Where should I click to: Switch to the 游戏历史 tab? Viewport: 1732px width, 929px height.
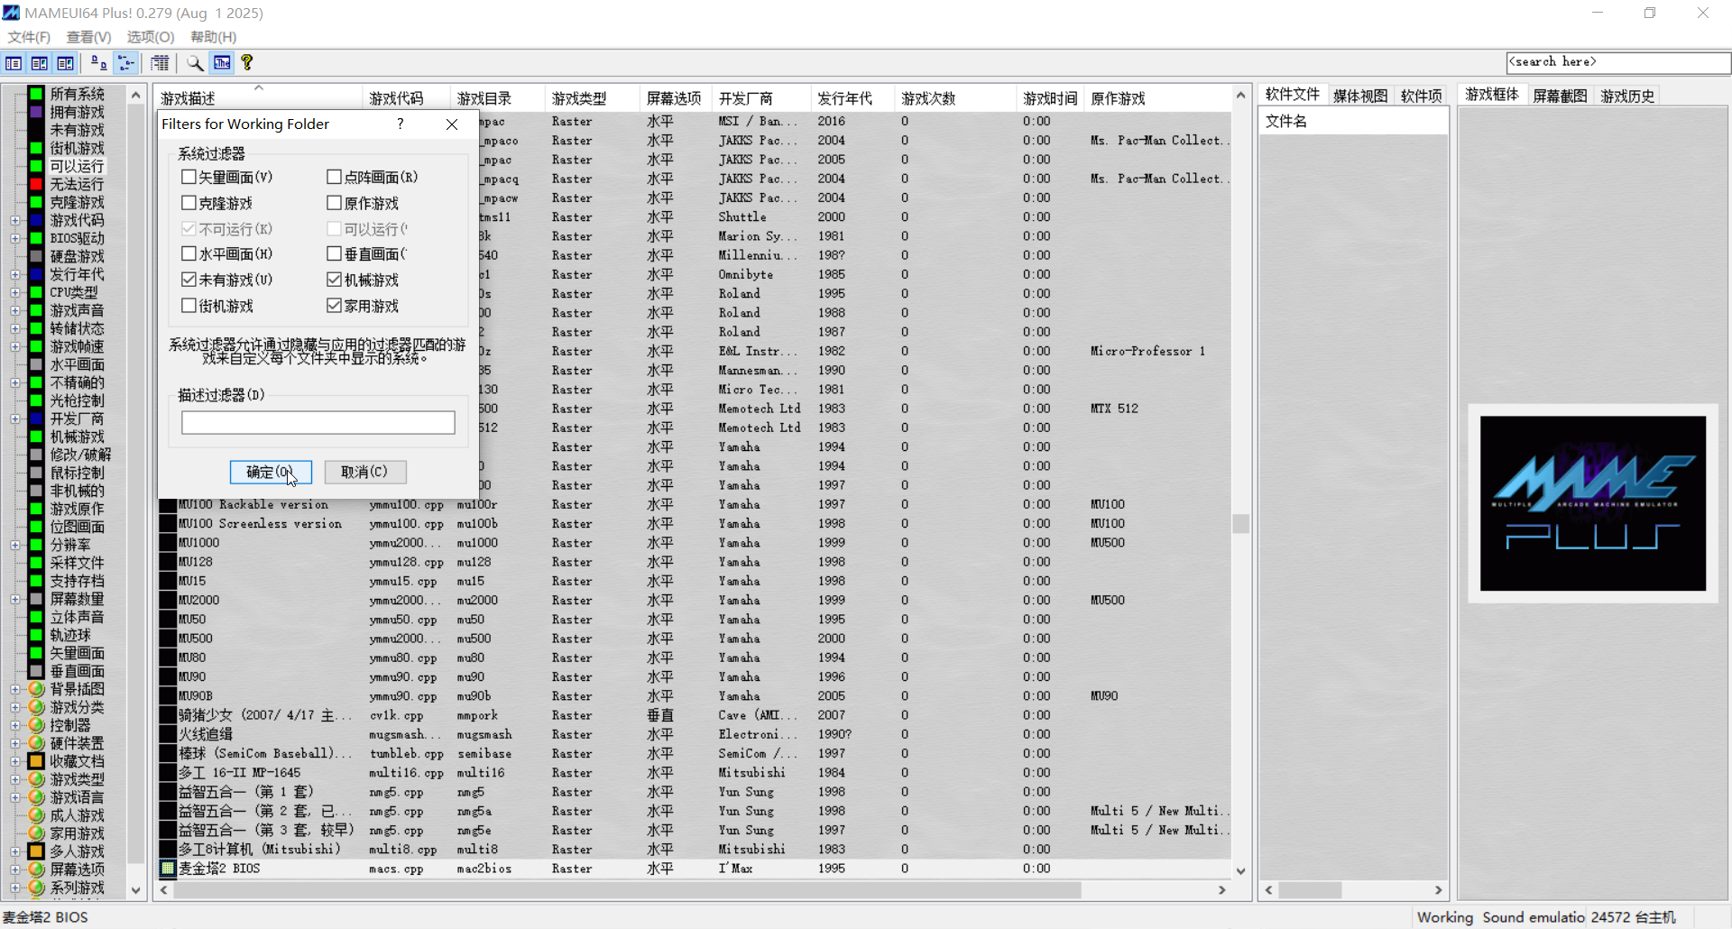pyautogui.click(x=1627, y=96)
